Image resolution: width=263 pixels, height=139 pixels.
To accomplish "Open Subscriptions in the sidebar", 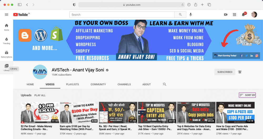I will tap(7, 54).
